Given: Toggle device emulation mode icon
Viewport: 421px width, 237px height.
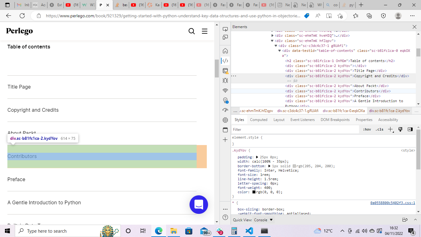Looking at the screenshot, I should click(225, 37).
